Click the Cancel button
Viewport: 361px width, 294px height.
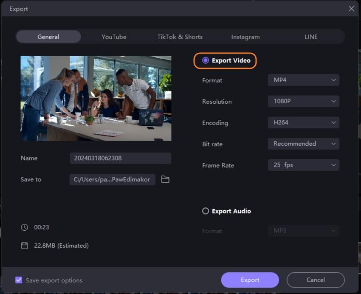316,280
